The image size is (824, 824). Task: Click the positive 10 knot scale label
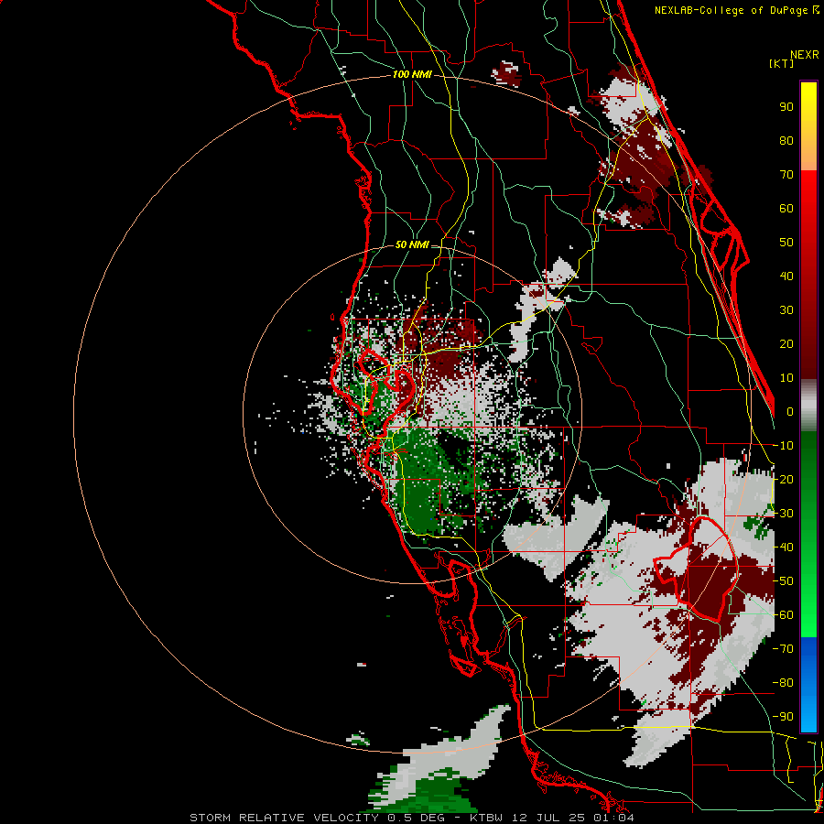(x=786, y=378)
